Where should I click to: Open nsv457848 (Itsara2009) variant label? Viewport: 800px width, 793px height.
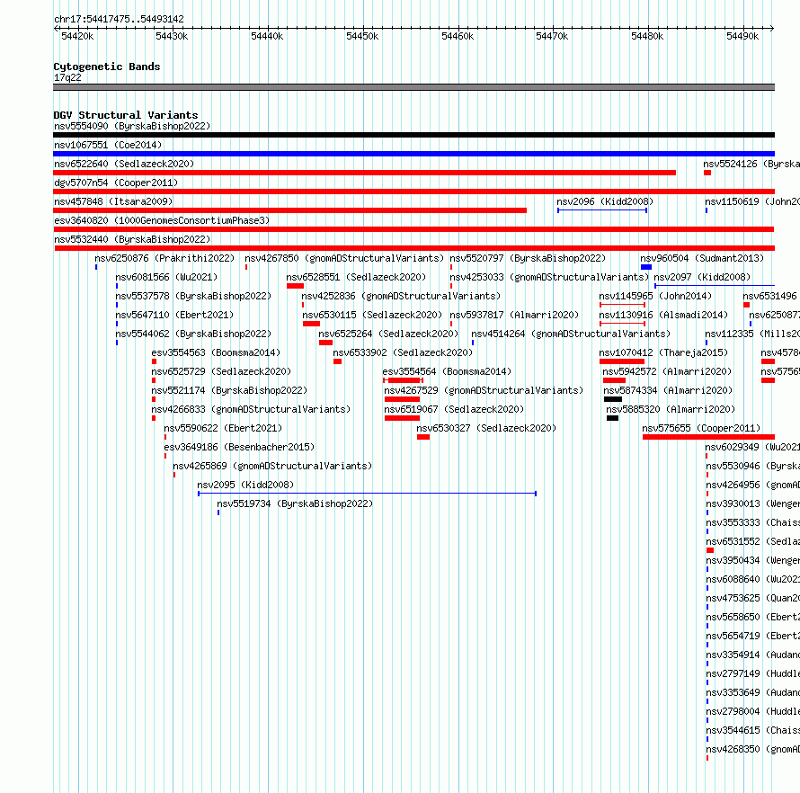pos(113,201)
